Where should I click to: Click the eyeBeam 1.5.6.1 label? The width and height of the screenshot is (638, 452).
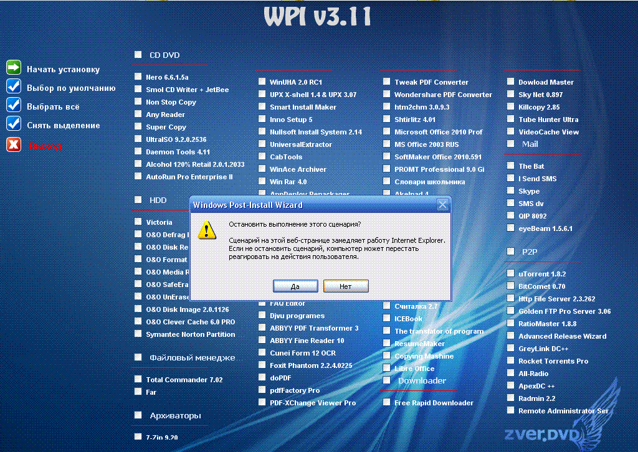tap(545, 229)
